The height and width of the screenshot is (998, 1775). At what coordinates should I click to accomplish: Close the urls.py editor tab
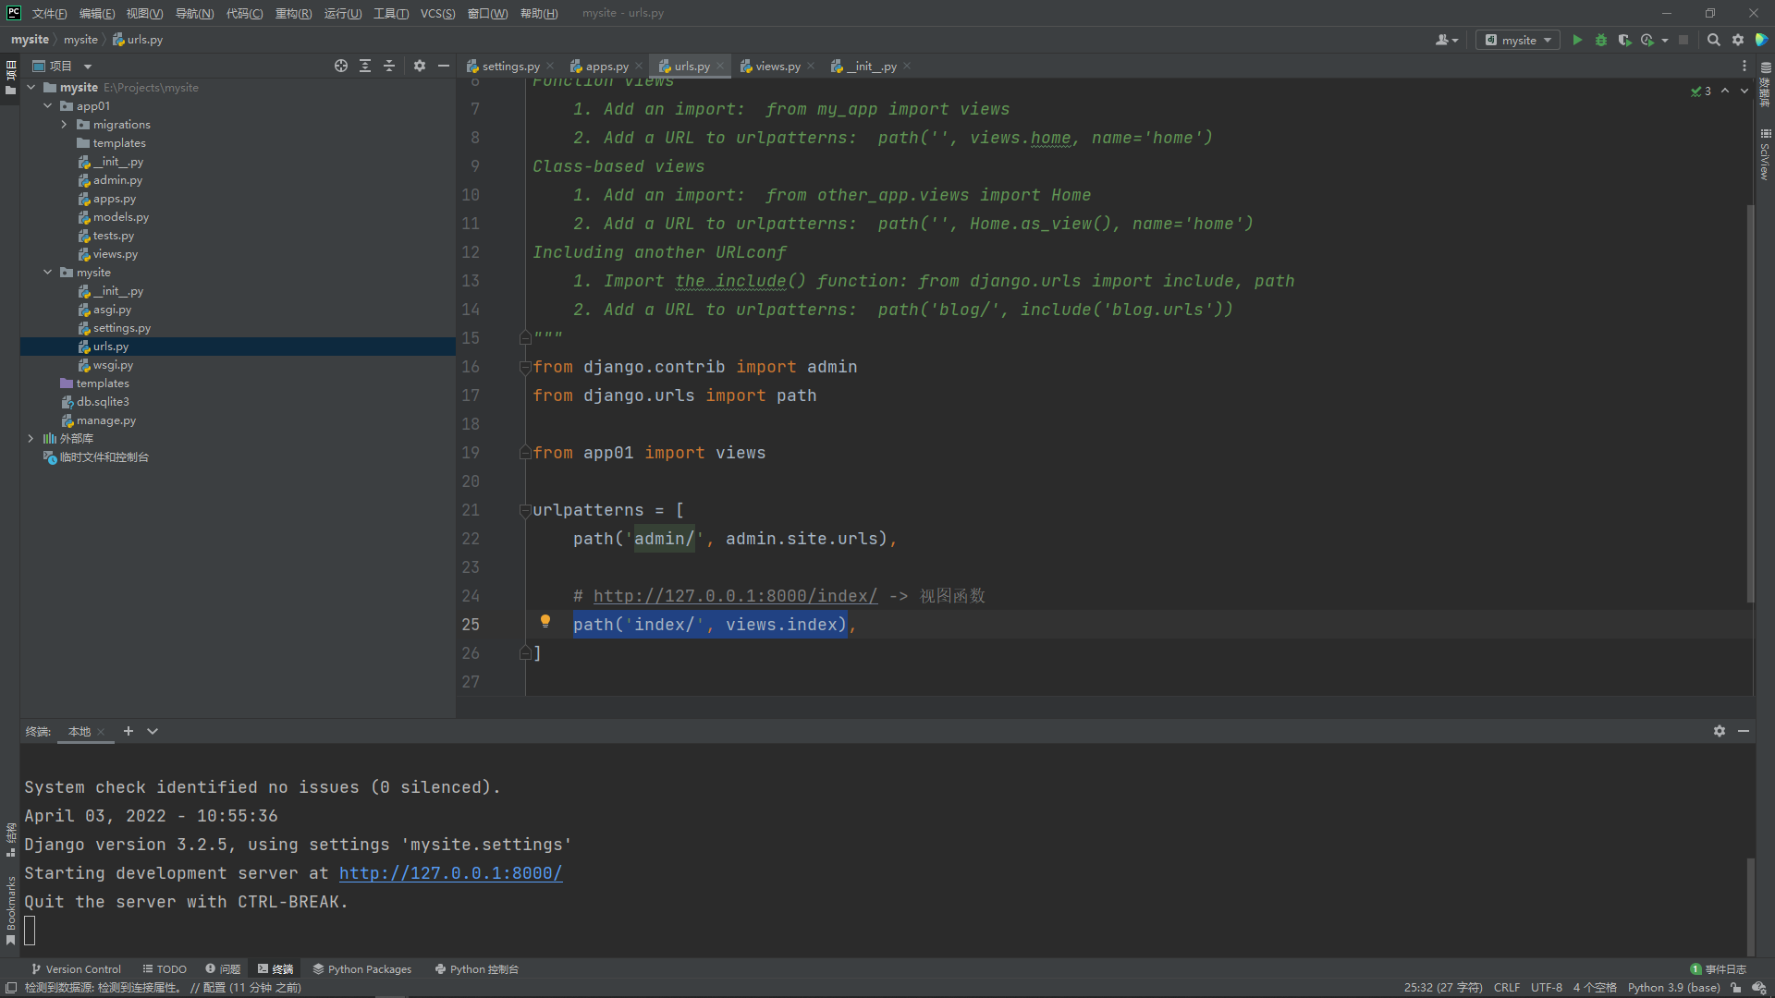(720, 66)
